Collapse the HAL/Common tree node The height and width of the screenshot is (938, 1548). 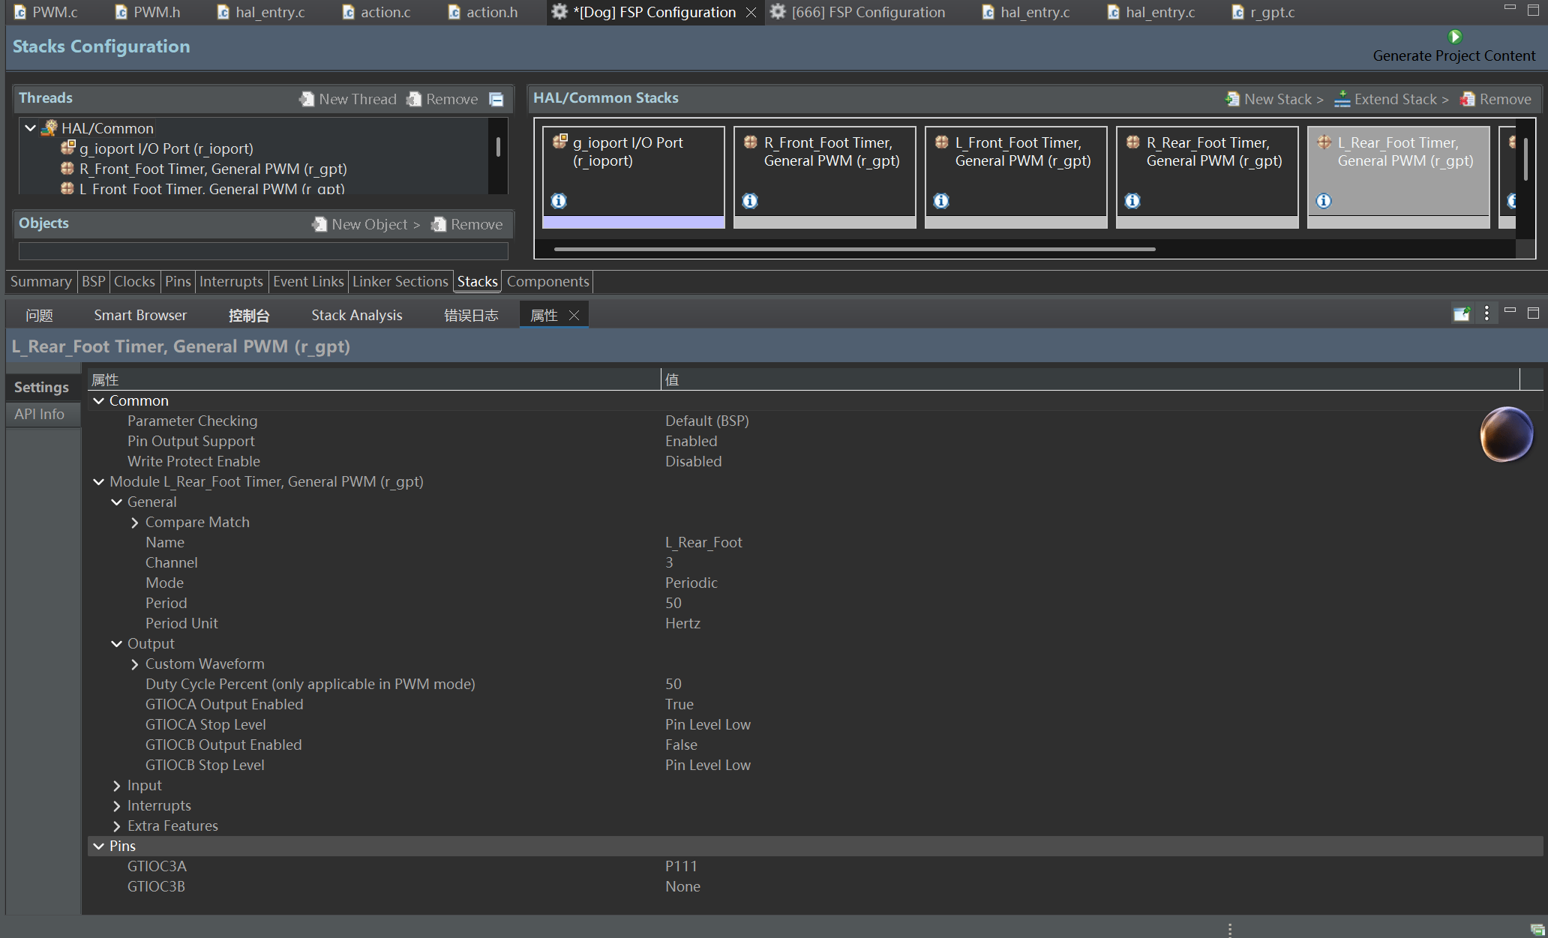point(31,128)
